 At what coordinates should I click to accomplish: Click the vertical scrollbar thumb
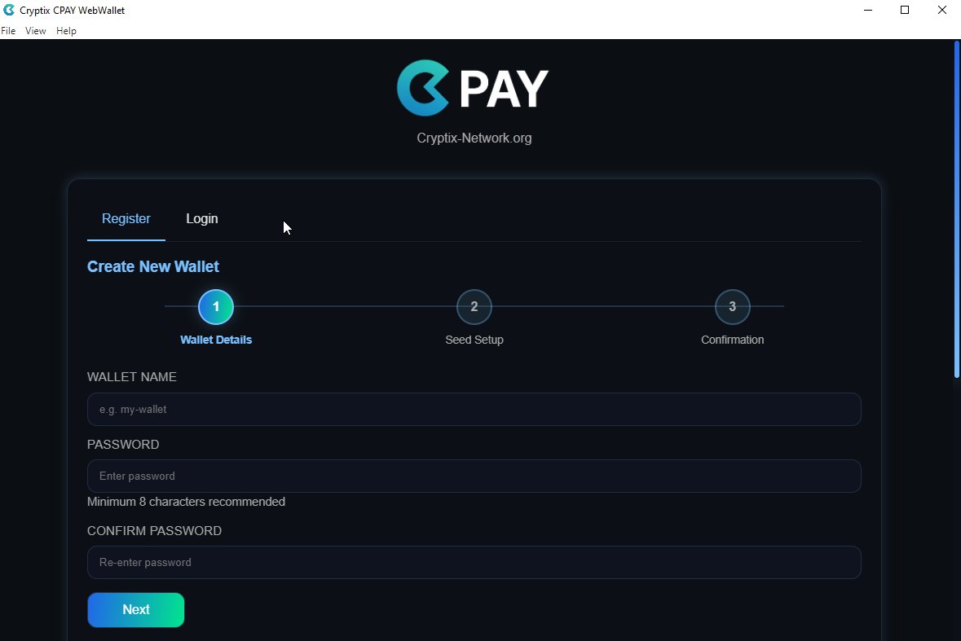tap(957, 209)
